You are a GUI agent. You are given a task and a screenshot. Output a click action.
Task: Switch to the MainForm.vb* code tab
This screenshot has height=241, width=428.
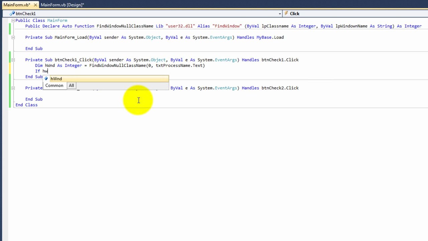(17, 5)
